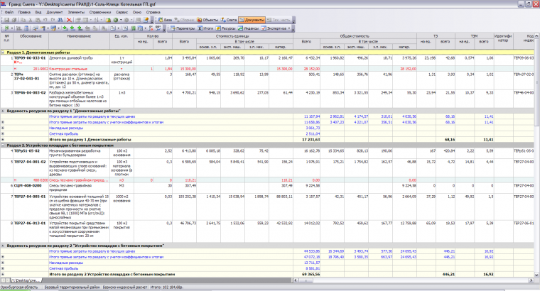Collapse Раздел 2. Устройство площадки section
This screenshot has width=540, height=291.
(4, 144)
